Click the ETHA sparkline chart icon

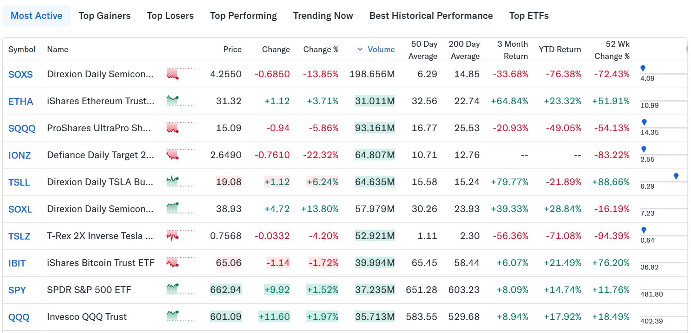(x=180, y=101)
